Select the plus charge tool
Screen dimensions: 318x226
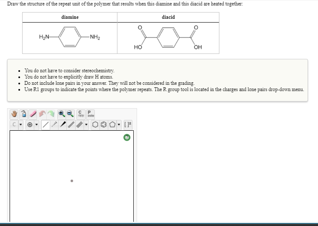(x=30, y=124)
